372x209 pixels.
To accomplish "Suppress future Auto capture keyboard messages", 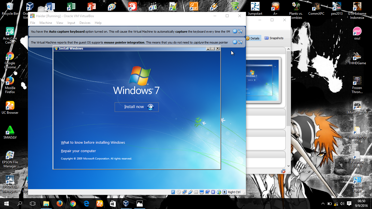I will pyautogui.click(x=240, y=31).
